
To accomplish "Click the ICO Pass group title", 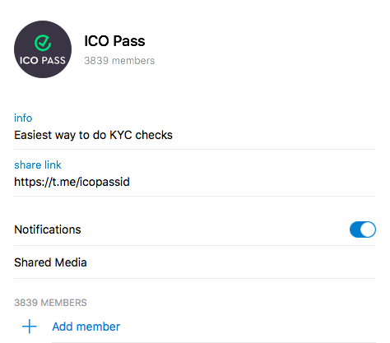I will click(x=114, y=41).
